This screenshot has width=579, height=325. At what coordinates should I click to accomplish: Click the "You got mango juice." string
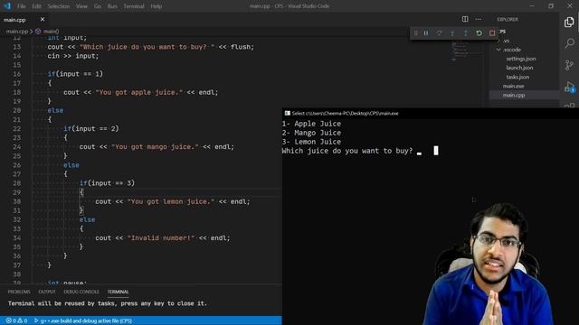pos(155,147)
